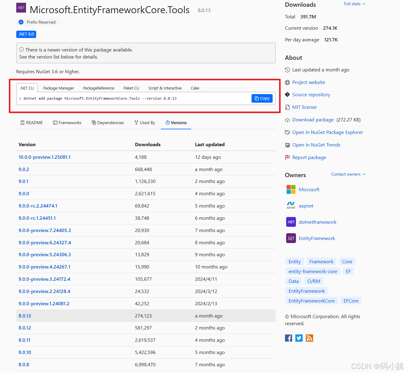The width and height of the screenshot is (405, 373).
Task: Click the info icon in newer version notice
Action: [21, 50]
